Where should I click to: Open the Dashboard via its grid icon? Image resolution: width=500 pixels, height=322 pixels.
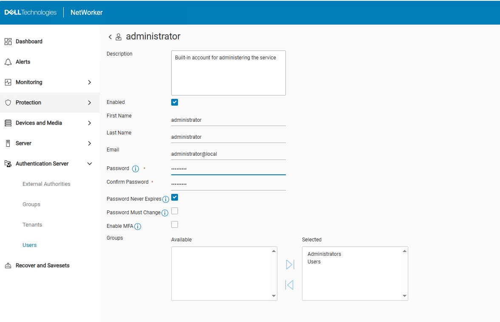pos(8,41)
